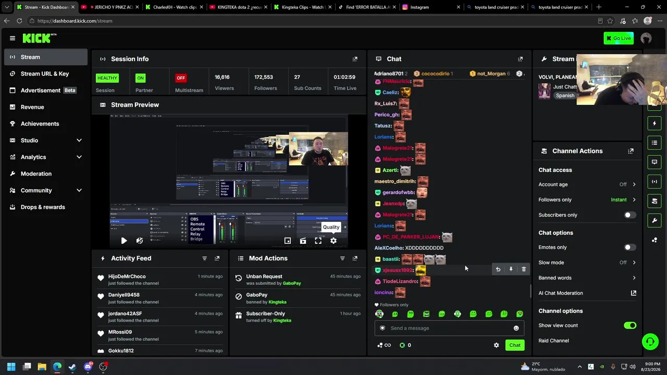The width and height of the screenshot is (667, 375).
Task: Click the Go Live button
Action: pyautogui.click(x=619, y=38)
